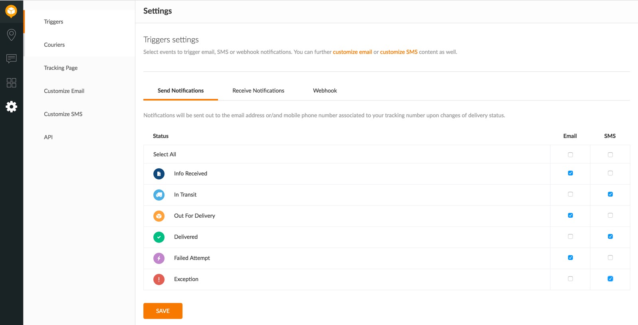Switch to Receive Notifications tab
This screenshot has width=638, height=325.
click(258, 91)
